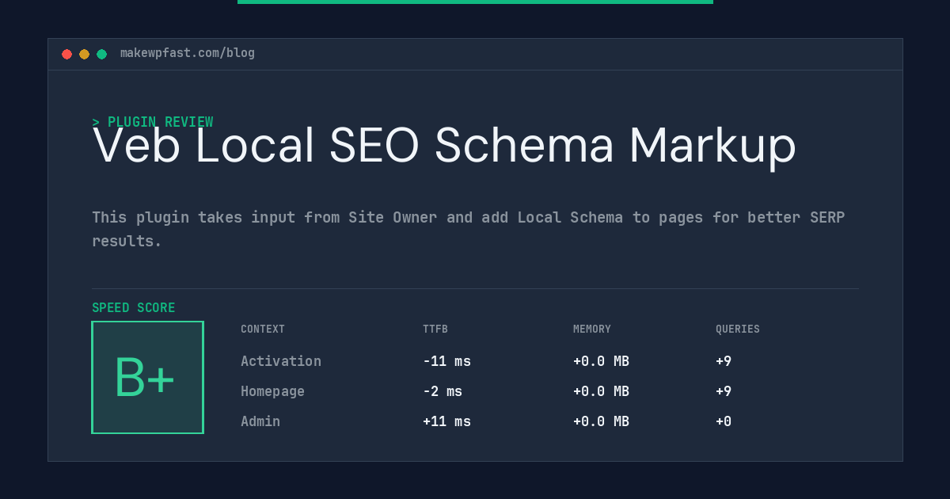The height and width of the screenshot is (499, 950).
Task: Click the B+ speed score badge
Action: pyautogui.click(x=147, y=377)
